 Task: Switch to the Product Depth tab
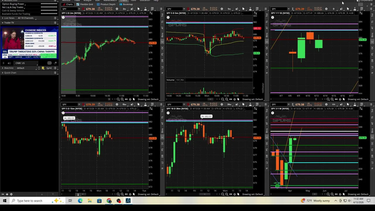(106, 4)
